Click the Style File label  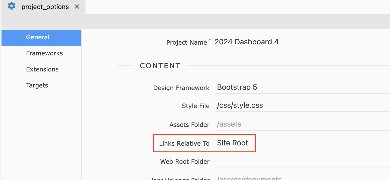pyautogui.click(x=196, y=106)
